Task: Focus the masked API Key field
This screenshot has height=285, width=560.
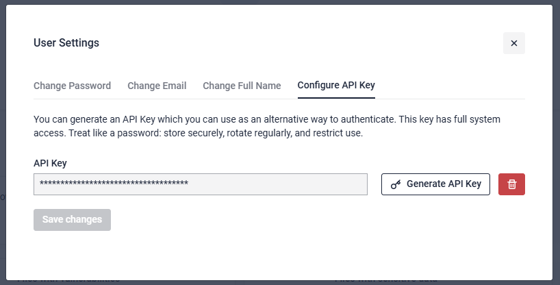Action: [x=200, y=184]
